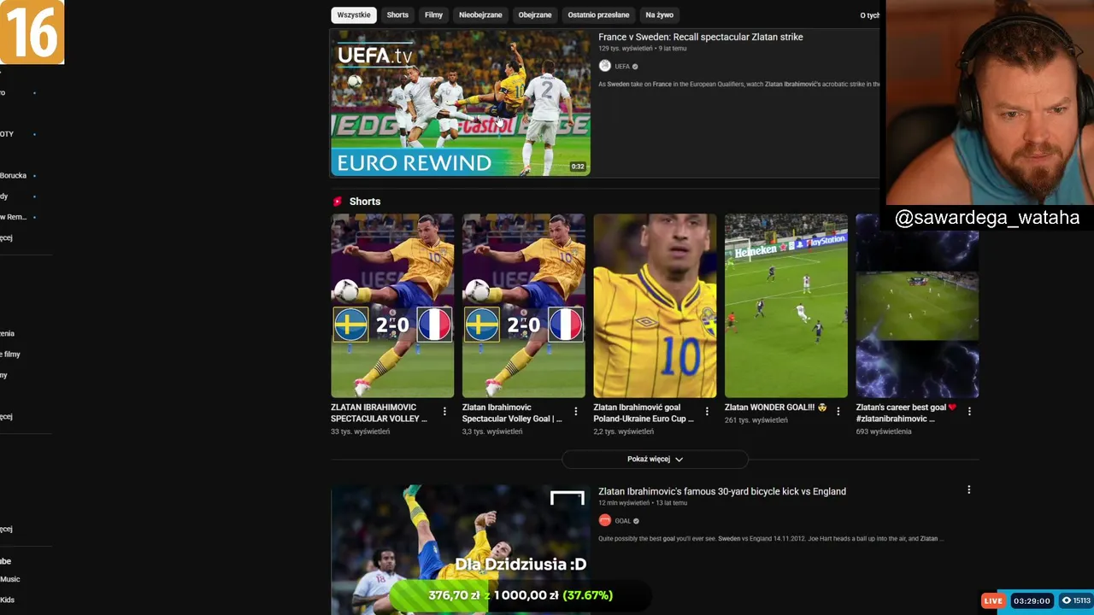Click the GOAL channel avatar

pos(604,520)
